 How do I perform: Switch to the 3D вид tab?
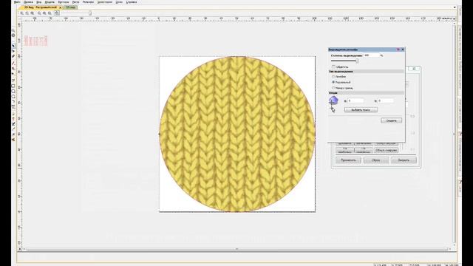[70, 7]
